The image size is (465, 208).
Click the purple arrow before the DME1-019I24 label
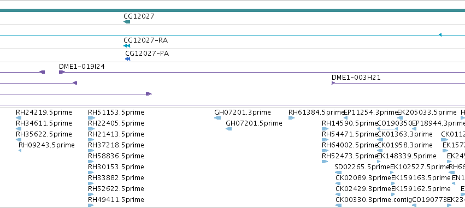(42, 72)
